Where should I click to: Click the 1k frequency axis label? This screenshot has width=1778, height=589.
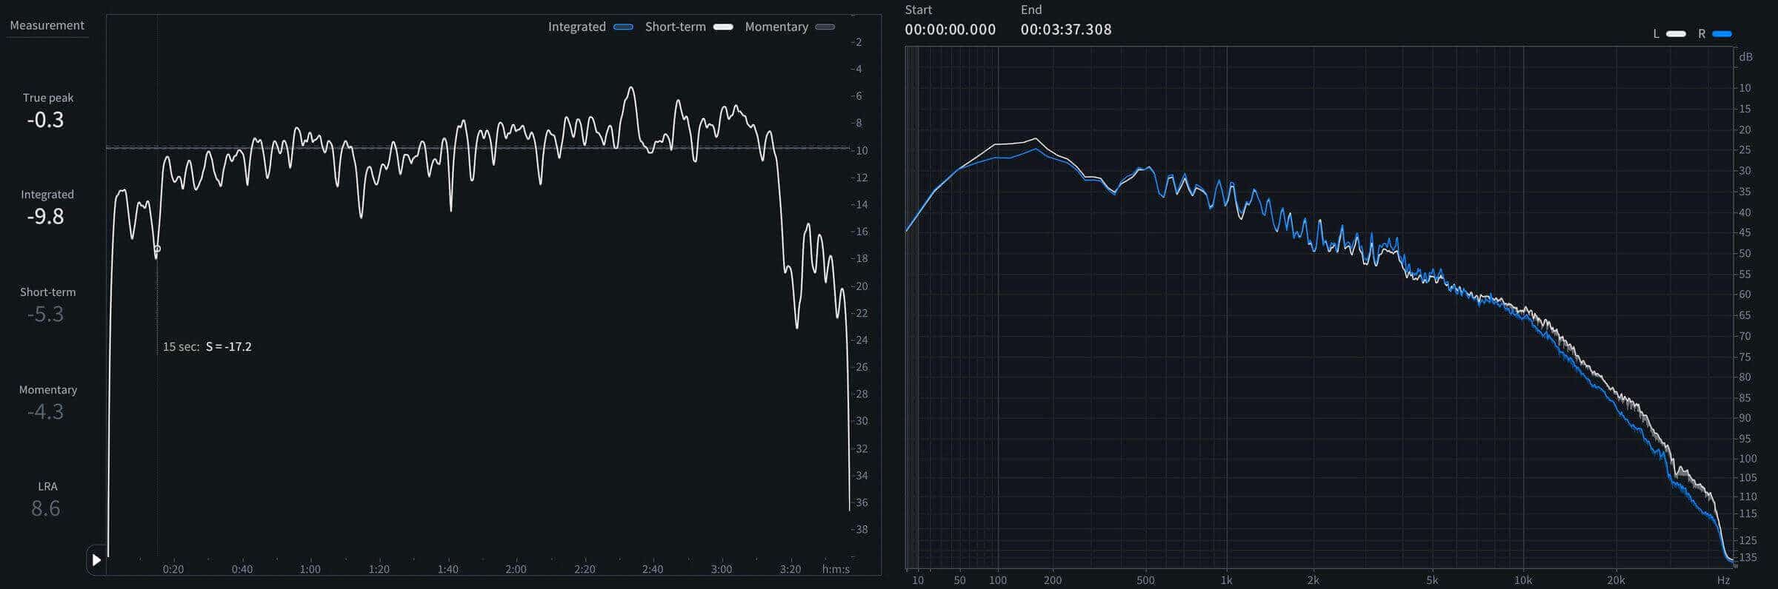pos(1227,581)
